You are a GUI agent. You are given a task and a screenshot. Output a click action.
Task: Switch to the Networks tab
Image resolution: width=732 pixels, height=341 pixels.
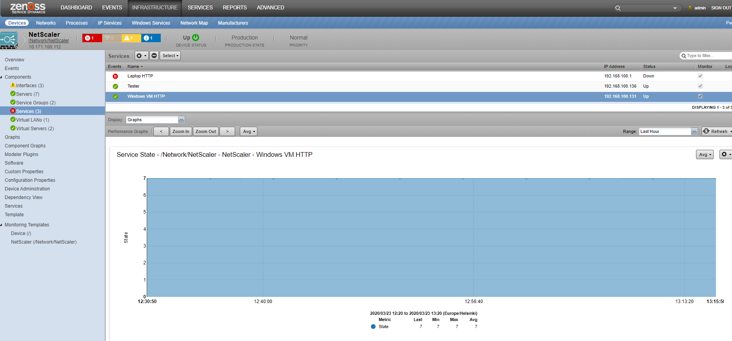(46, 23)
